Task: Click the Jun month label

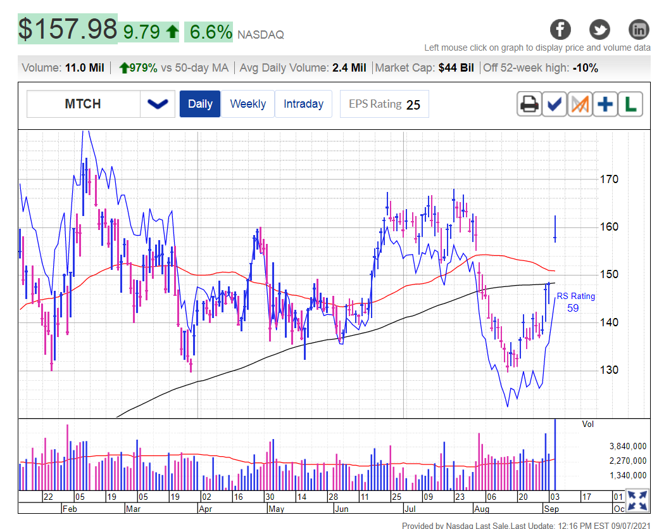Action: pyautogui.click(x=341, y=509)
